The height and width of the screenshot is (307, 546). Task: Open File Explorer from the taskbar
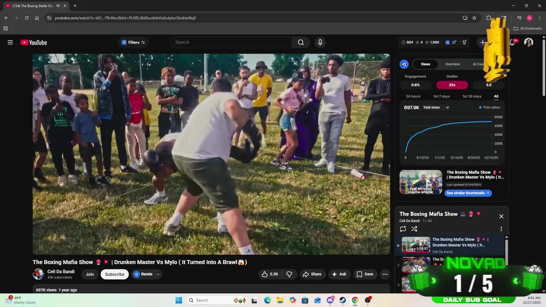(x=280, y=300)
